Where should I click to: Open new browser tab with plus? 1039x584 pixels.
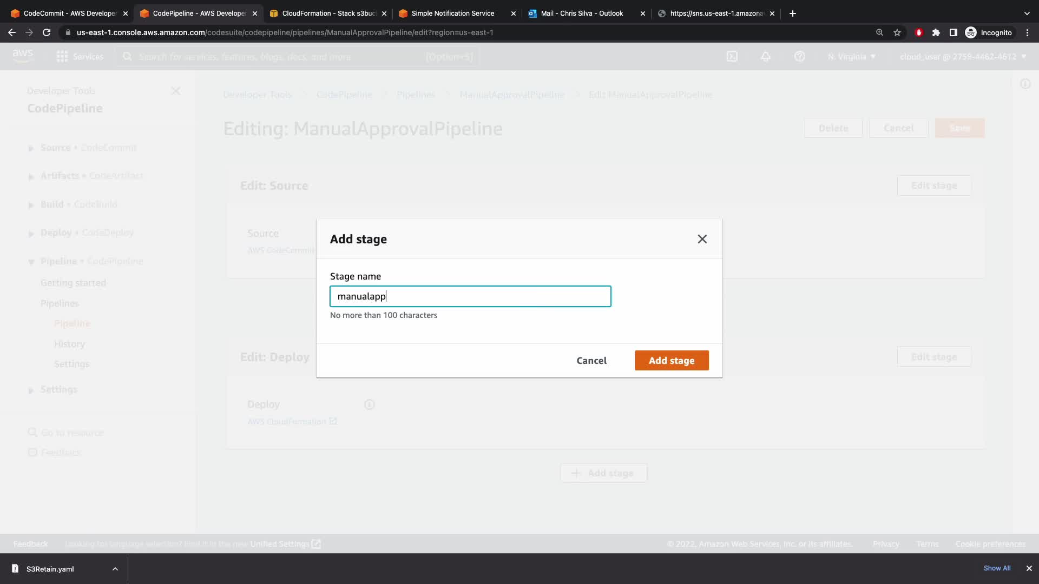pos(793,14)
